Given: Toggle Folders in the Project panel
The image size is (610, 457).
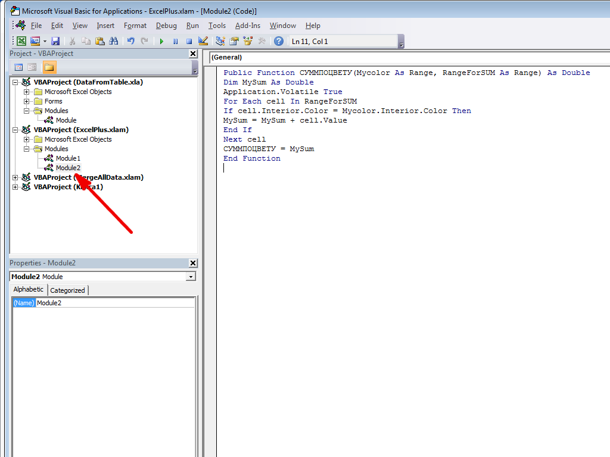Looking at the screenshot, I should pyautogui.click(x=49, y=67).
